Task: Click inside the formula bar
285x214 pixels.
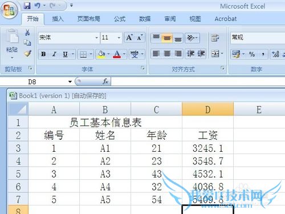Action: (x=198, y=82)
